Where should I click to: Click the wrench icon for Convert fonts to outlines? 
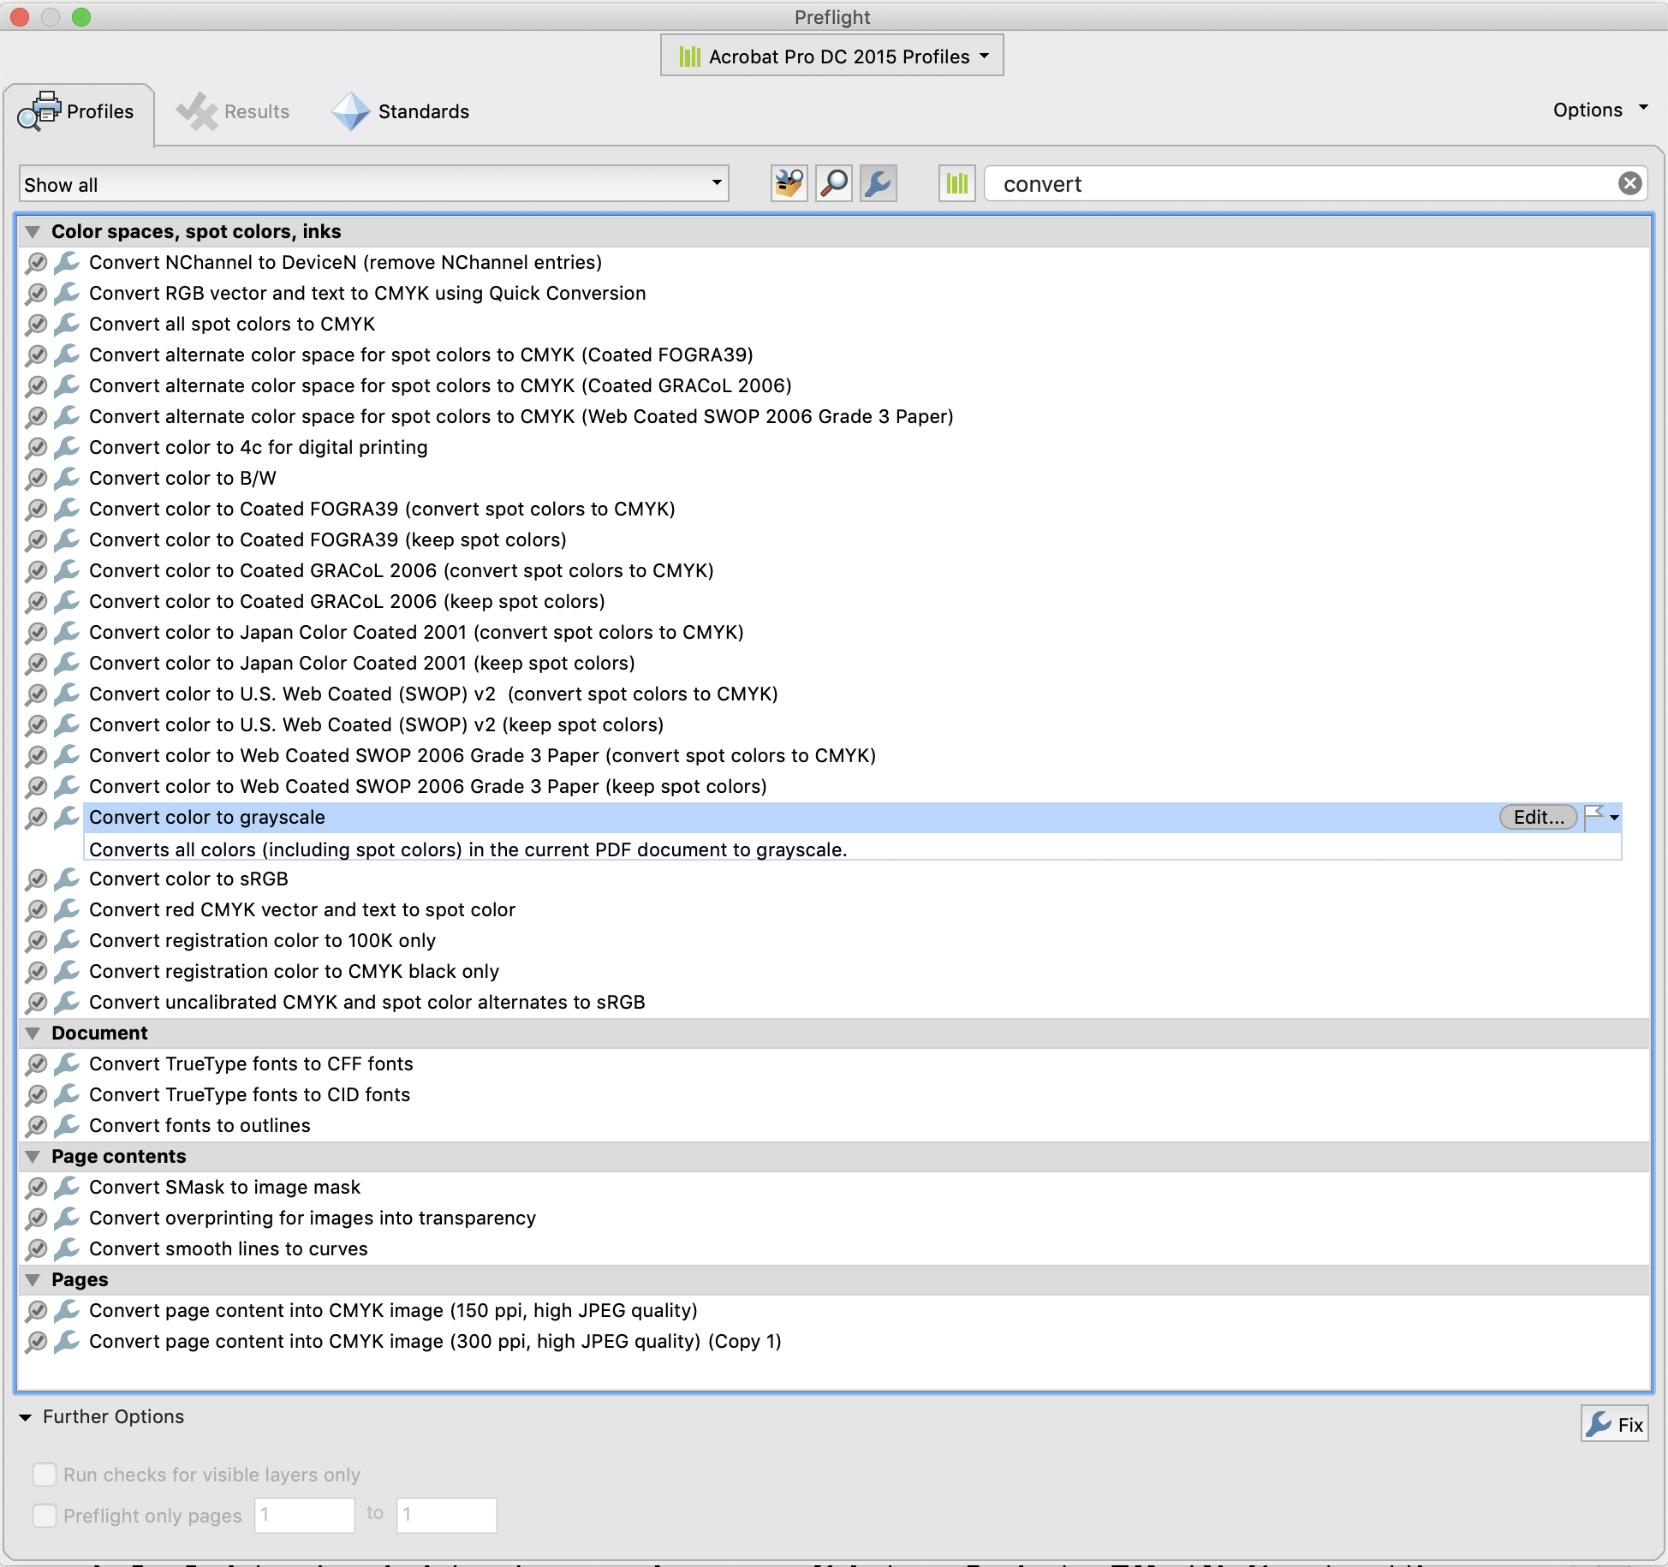[x=67, y=1125]
